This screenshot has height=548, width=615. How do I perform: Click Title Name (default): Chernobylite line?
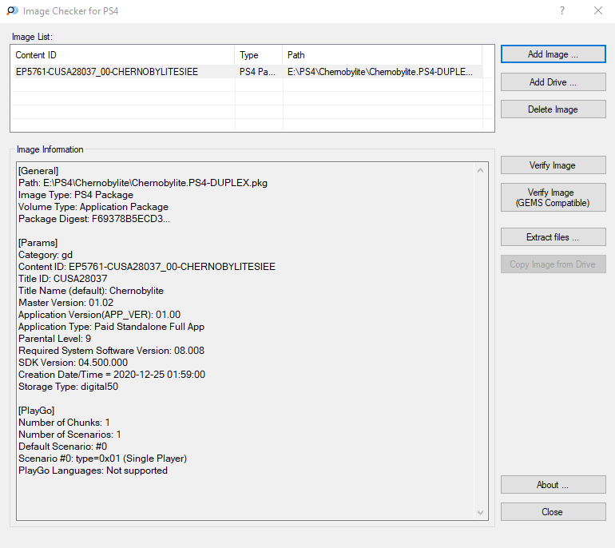pyautogui.click(x=91, y=291)
